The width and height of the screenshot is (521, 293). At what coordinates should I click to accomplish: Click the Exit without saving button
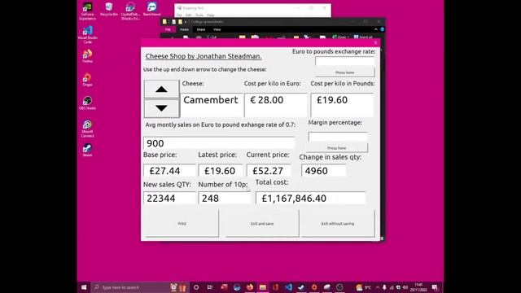pos(338,224)
